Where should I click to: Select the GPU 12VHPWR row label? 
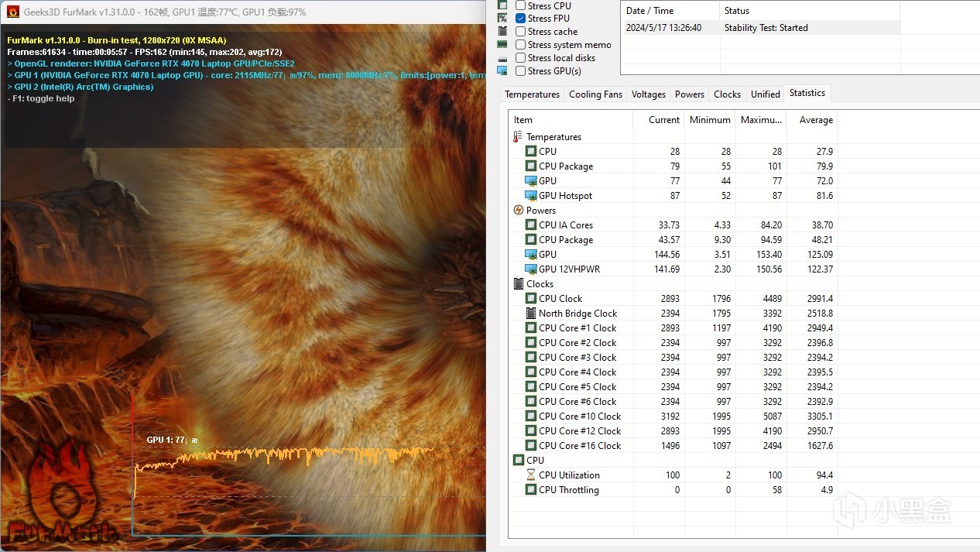(569, 269)
